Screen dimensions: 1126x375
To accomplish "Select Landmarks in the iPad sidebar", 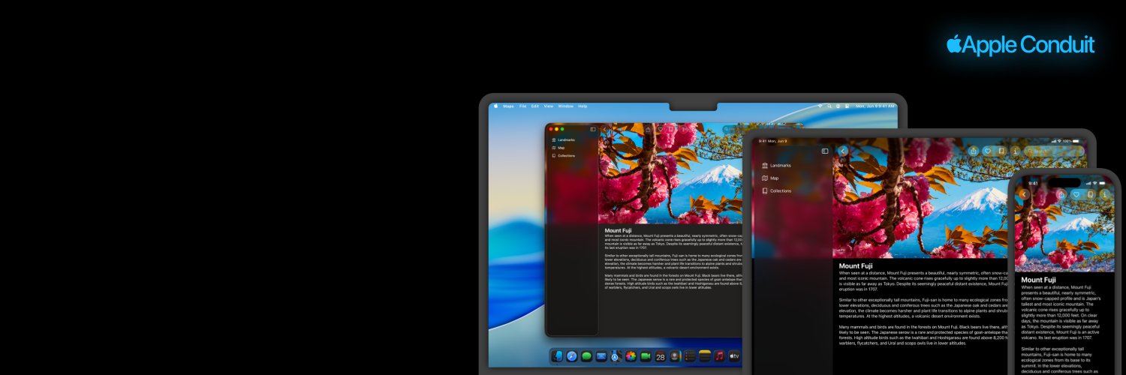I will click(776, 165).
